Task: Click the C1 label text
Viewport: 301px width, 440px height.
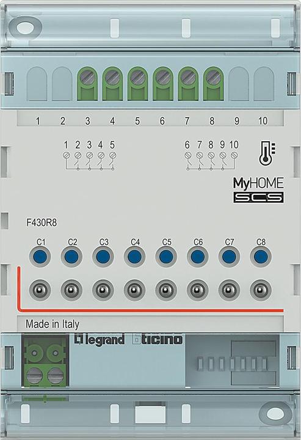Action: 41,241
